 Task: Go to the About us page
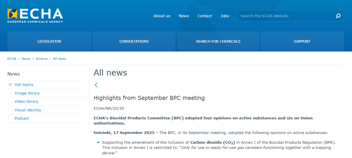coord(162,16)
